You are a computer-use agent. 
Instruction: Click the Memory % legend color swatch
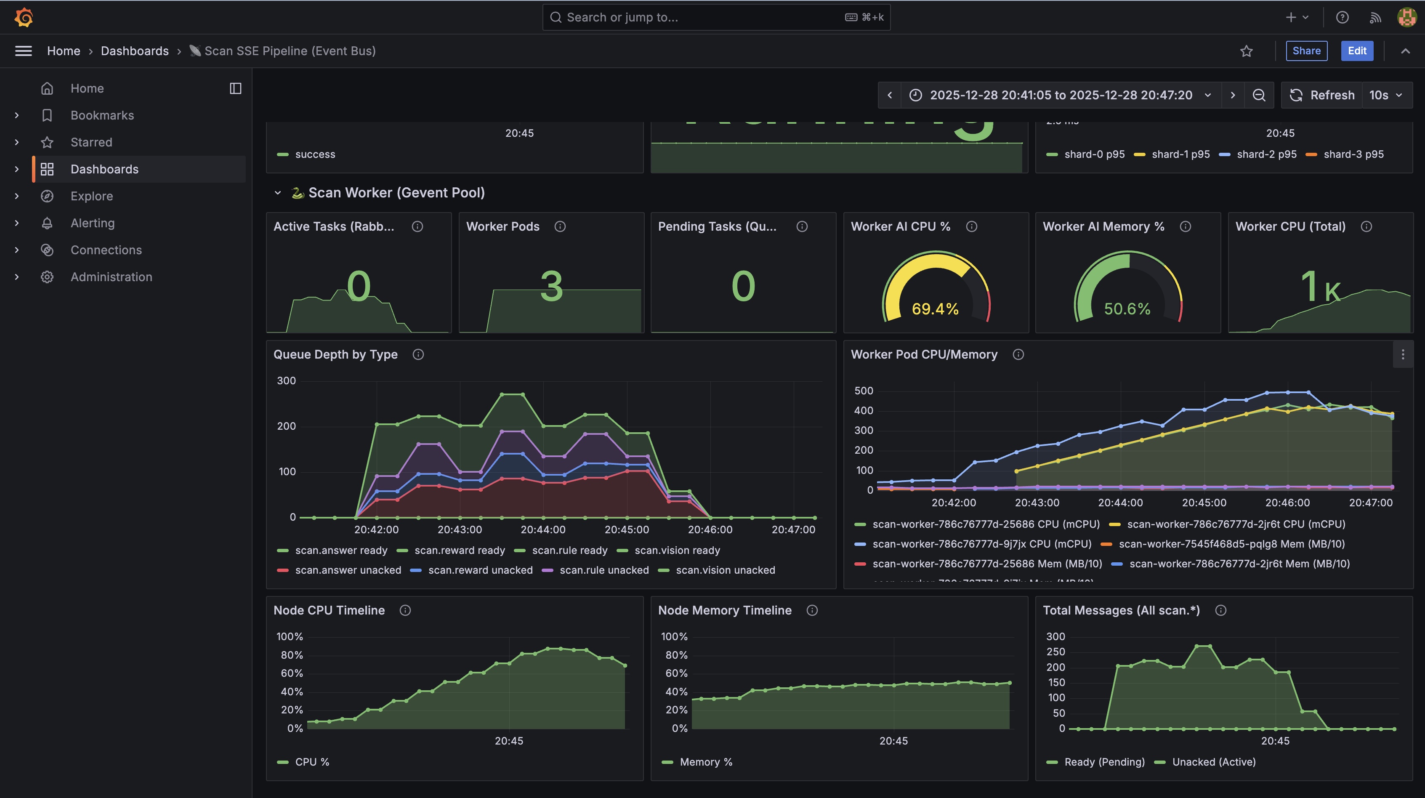(x=667, y=762)
